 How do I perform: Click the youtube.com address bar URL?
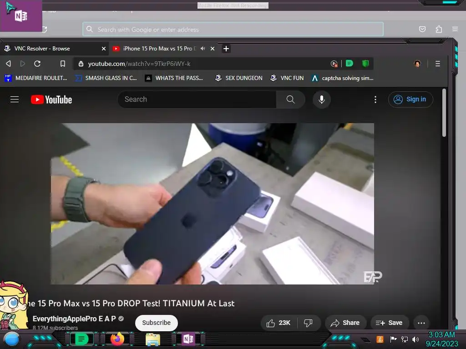point(139,64)
